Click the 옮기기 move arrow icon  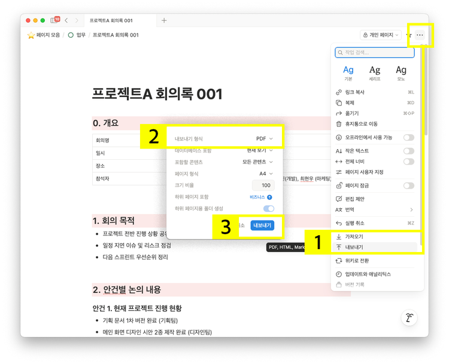coord(339,113)
